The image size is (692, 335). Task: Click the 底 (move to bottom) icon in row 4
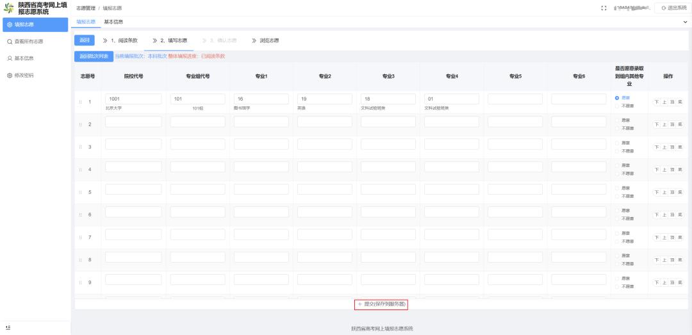[x=680, y=170]
